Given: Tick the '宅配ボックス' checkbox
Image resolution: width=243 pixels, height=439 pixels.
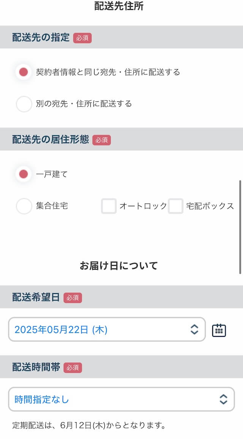Looking at the screenshot, I should [175, 206].
